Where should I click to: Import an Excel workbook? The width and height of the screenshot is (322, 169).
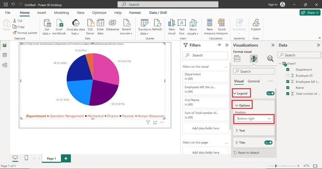[59, 27]
